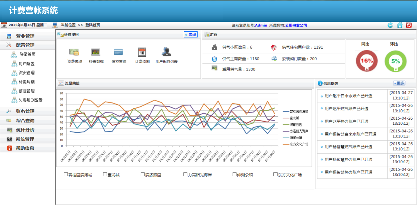Click the refresh icon in the top bar
Image resolution: width=418 pixels, height=206 pixels.
point(390,25)
